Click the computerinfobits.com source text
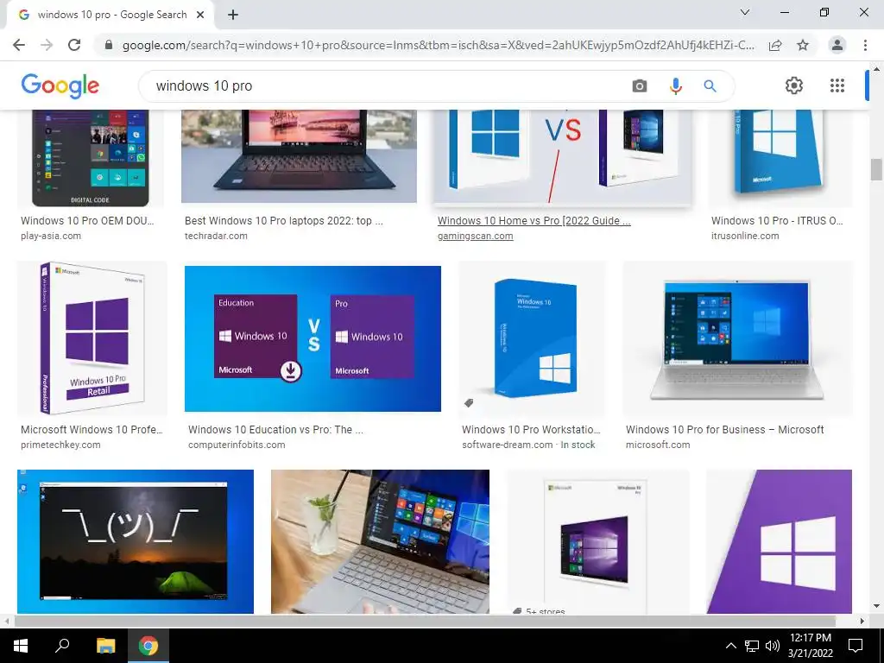This screenshot has width=884, height=663. point(237,445)
